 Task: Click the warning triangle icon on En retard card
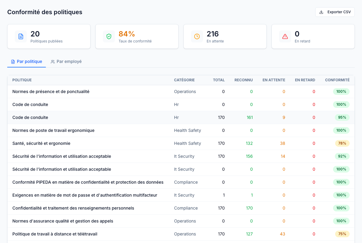(x=285, y=36)
